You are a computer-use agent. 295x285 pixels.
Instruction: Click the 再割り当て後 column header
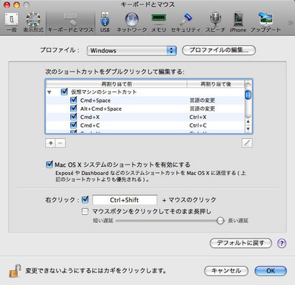point(215,84)
